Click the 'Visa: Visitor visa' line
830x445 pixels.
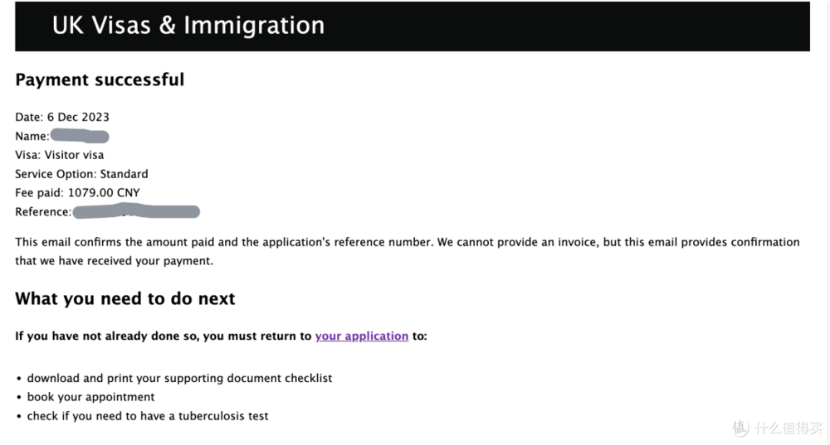click(x=59, y=155)
